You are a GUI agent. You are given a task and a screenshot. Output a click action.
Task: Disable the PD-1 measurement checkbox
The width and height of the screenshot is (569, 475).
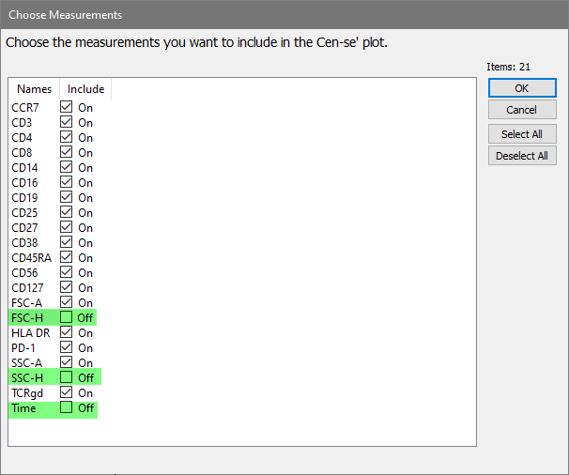tap(67, 347)
